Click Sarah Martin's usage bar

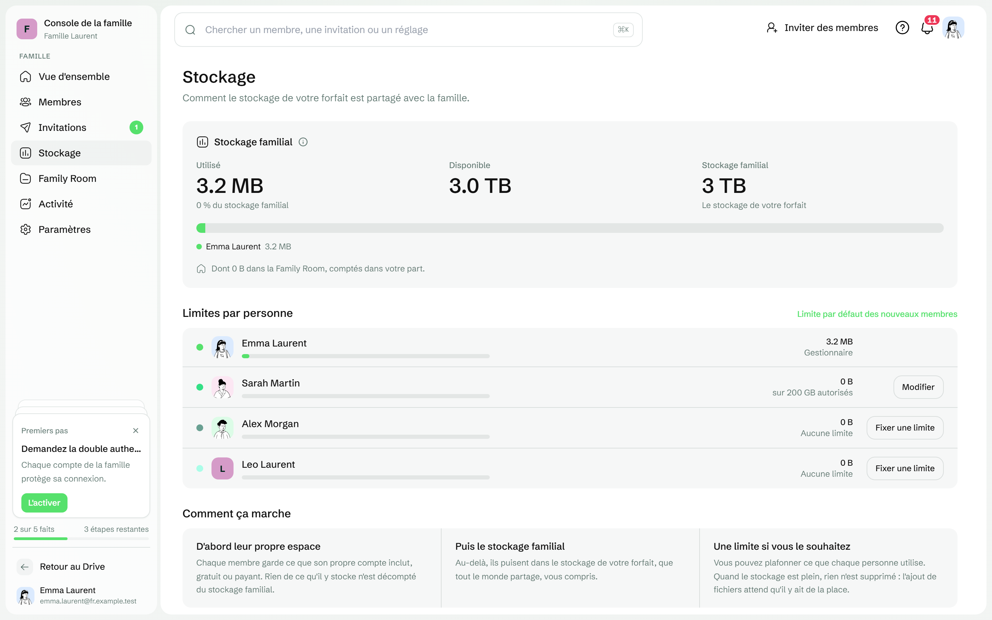pyautogui.click(x=366, y=396)
